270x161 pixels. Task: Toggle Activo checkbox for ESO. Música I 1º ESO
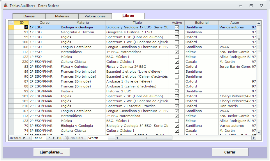tap(177, 57)
